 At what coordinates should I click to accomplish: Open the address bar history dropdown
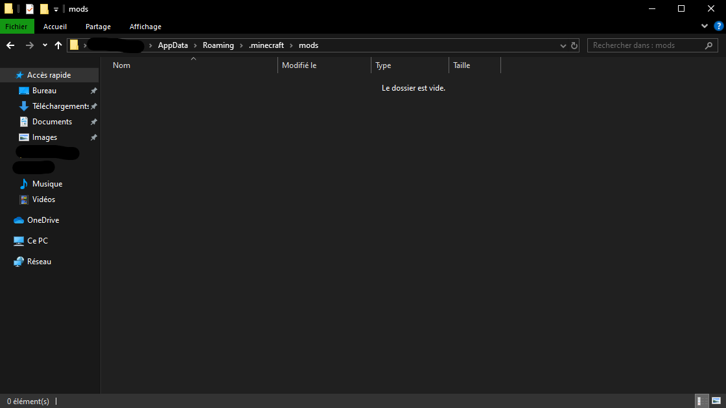[563, 46]
